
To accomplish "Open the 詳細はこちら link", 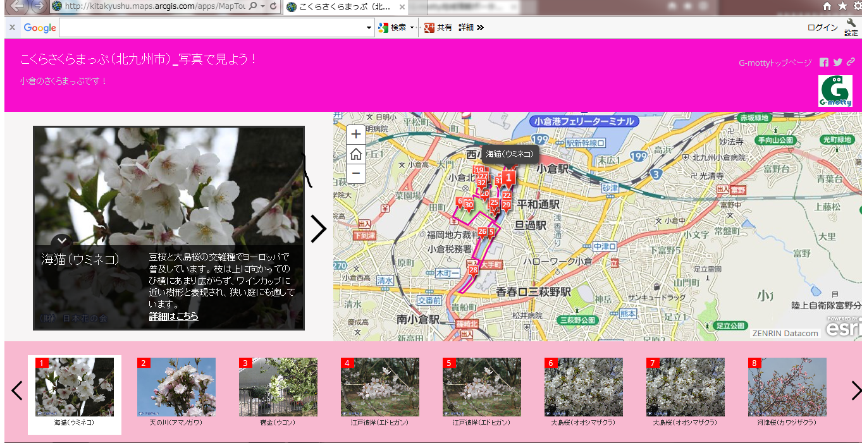I will [x=173, y=316].
